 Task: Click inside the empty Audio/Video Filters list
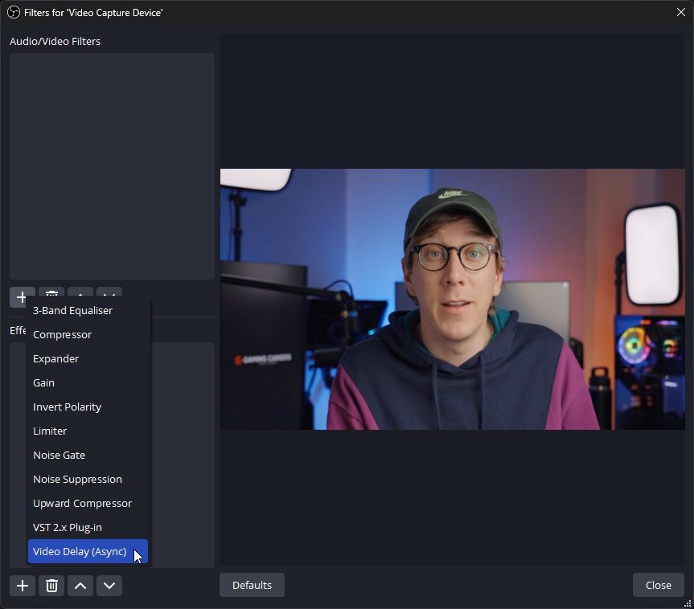pyautogui.click(x=112, y=166)
